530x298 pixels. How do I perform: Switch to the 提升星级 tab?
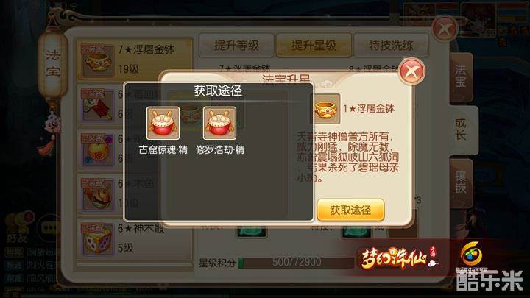coord(314,45)
